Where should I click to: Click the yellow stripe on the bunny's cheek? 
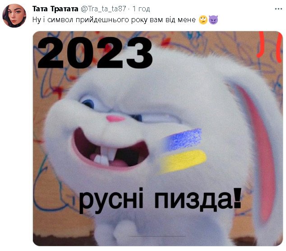(183, 161)
